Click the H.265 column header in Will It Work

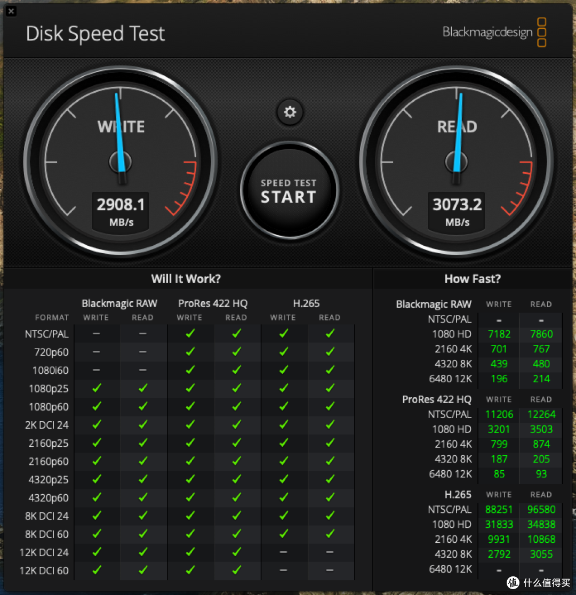click(x=306, y=303)
